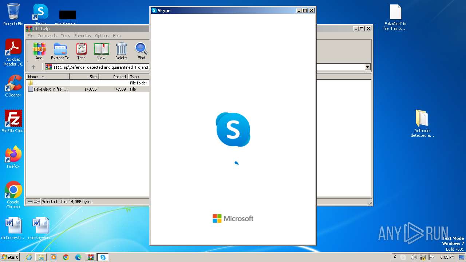The image size is (466, 262).
Task: Open Windows Explorer from the taskbar
Action: (41, 257)
